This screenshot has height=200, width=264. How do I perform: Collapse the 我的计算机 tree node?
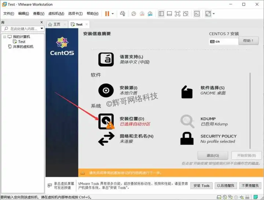[x=4, y=37]
